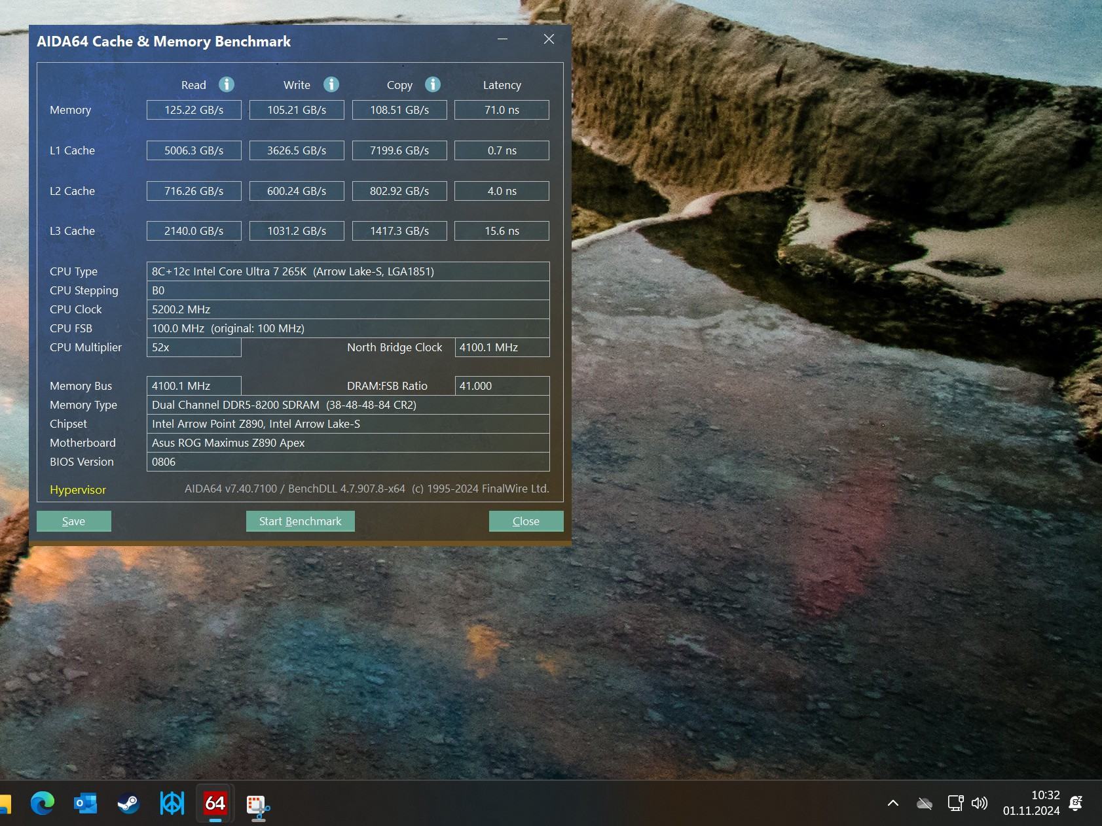The width and height of the screenshot is (1102, 826).
Task: Click the North Bridge Clock value 4100.1 MHz
Action: (x=502, y=347)
